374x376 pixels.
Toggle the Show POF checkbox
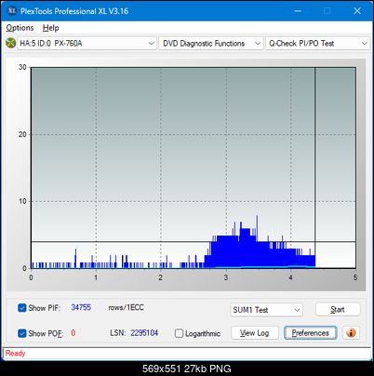coord(22,333)
